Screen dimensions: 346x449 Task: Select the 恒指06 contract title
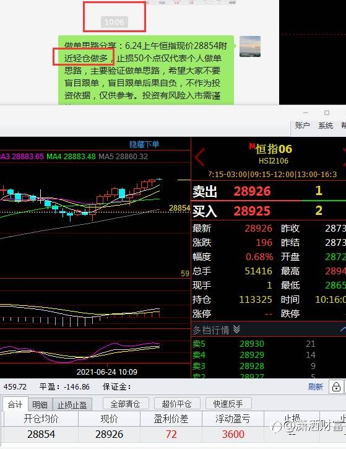click(274, 149)
